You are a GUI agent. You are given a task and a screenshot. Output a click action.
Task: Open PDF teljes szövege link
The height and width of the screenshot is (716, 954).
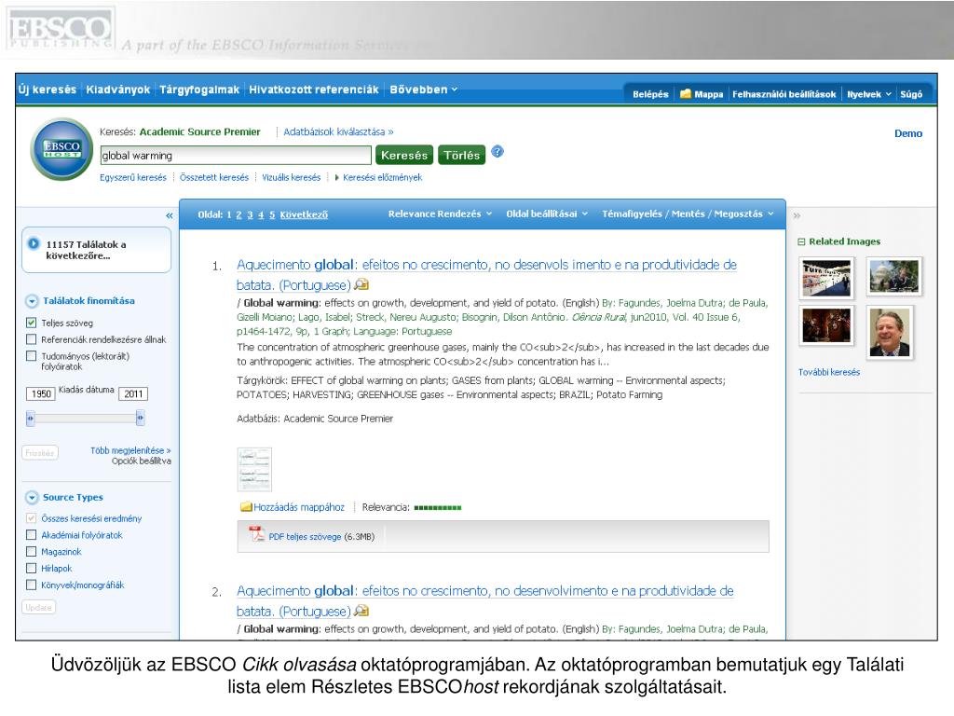tap(305, 536)
